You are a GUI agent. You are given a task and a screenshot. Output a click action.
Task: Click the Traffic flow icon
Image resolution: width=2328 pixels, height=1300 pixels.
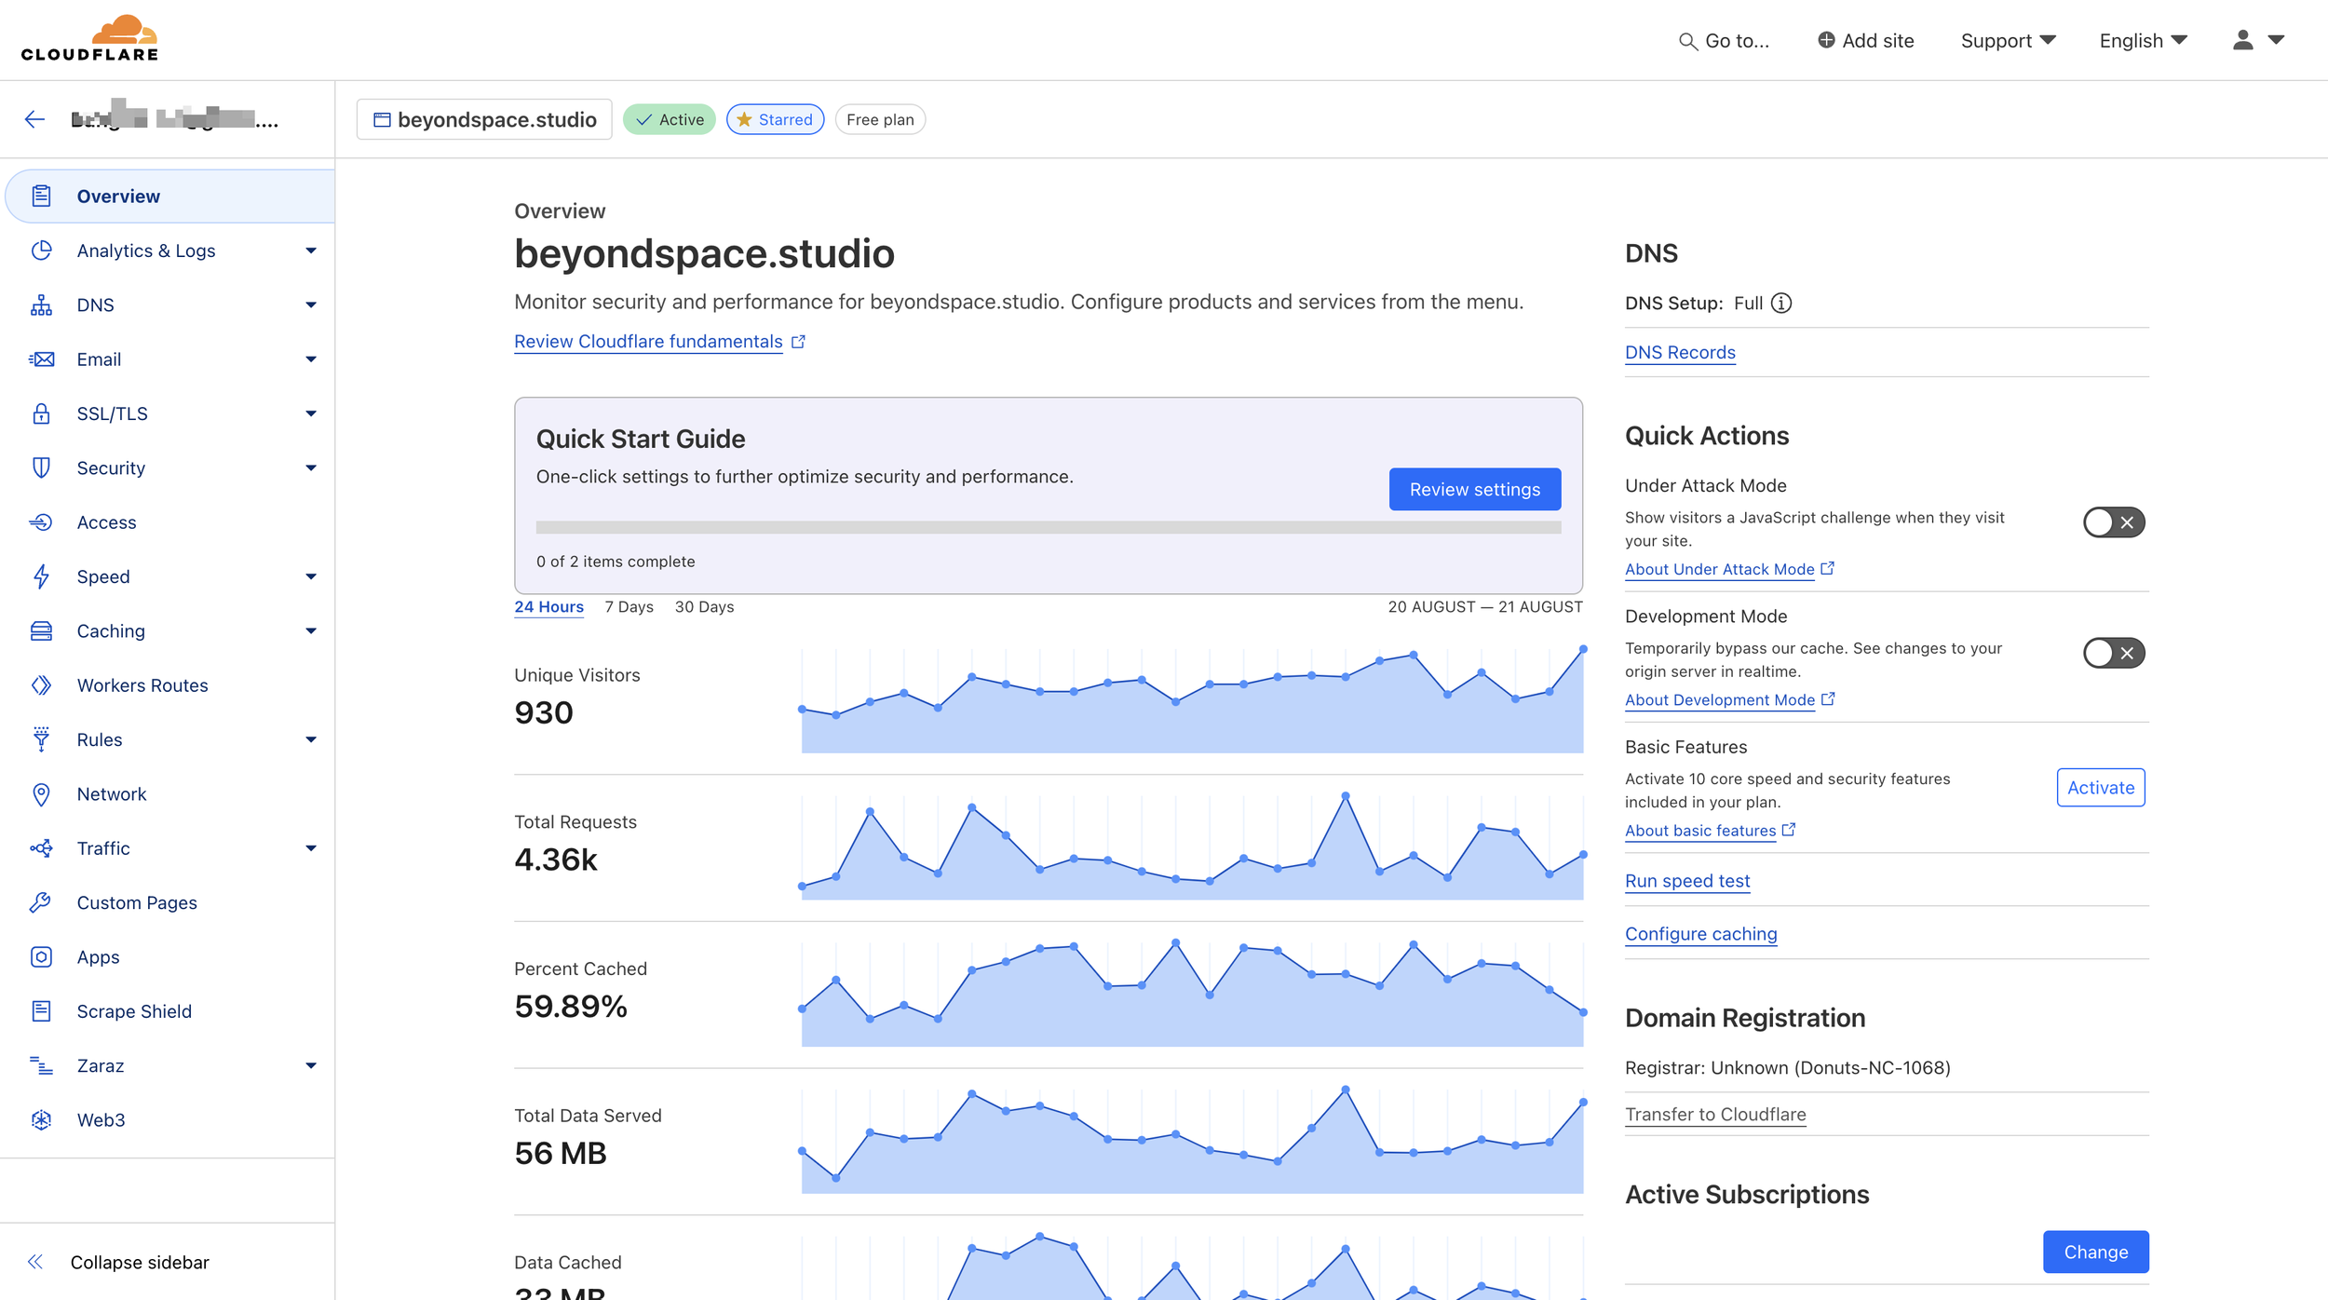[x=41, y=848]
